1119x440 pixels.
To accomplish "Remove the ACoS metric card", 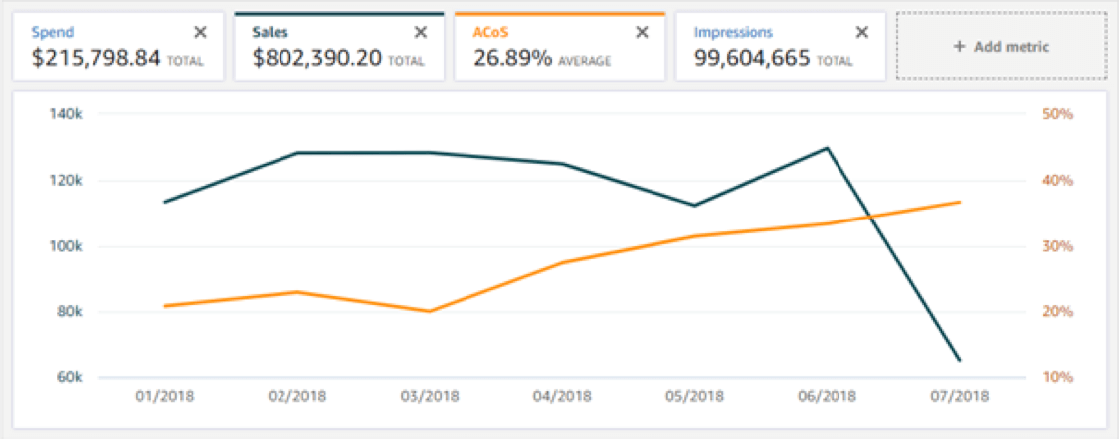I will click(x=643, y=32).
